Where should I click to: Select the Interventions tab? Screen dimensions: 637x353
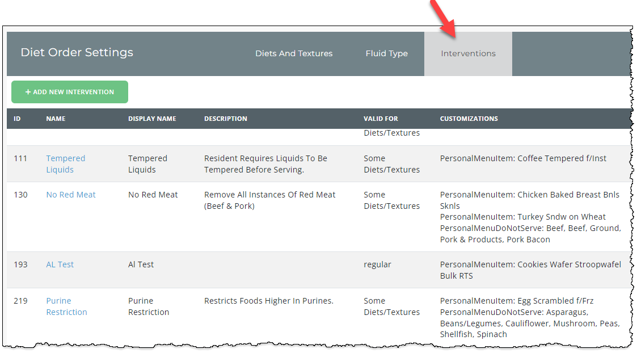coord(468,54)
